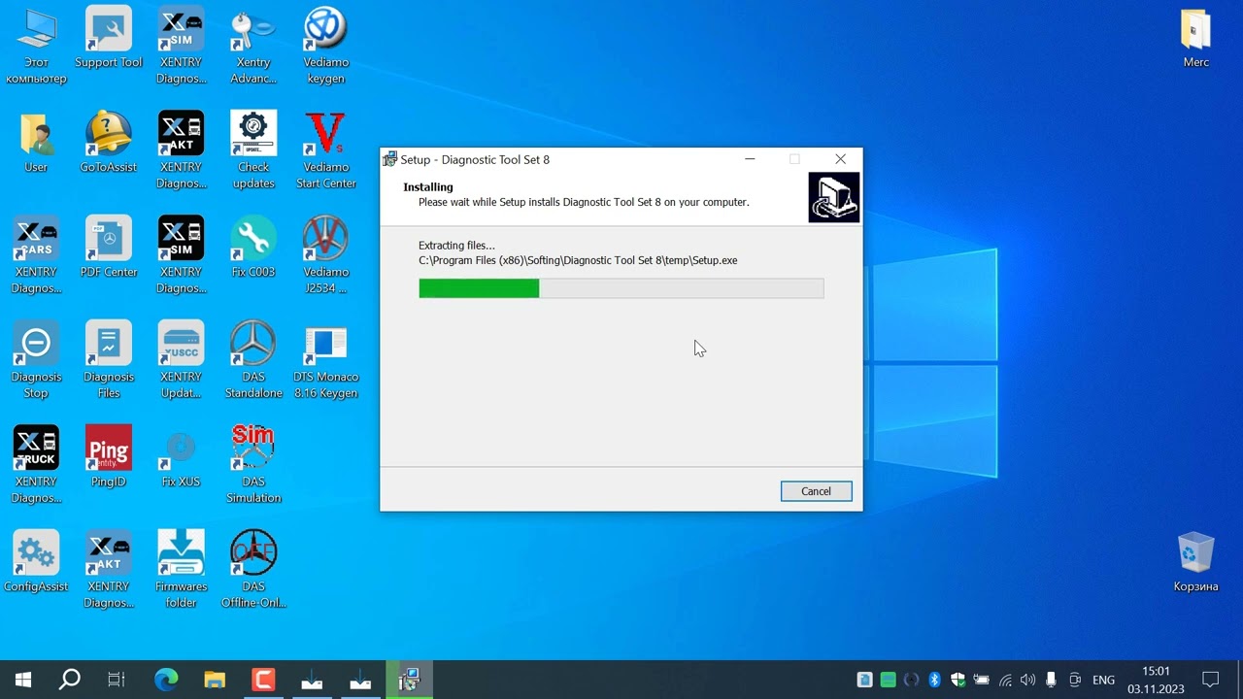Click the "Please wait while Setup installs" message
1243x699 pixels.
click(x=584, y=202)
